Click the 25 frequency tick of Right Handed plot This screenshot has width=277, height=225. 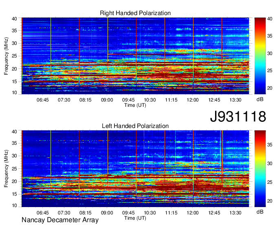14,56
